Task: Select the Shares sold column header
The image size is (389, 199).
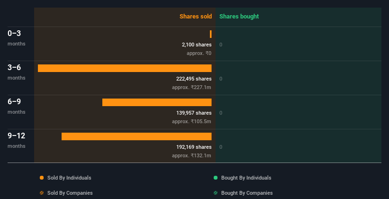Action: coord(195,17)
